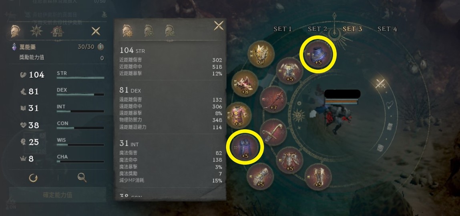Image resolution: width=460 pixels, height=216 pixels.
Task: Select the +5 boots equipment slot
Action: point(318,177)
